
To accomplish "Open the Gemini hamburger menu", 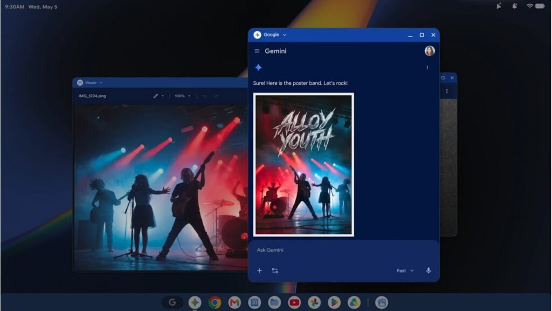I will click(257, 51).
